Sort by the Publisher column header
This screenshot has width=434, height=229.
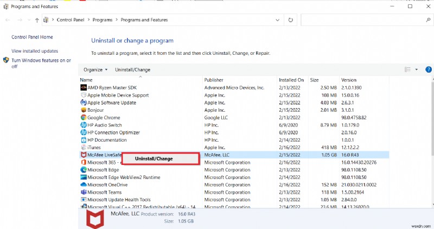(x=239, y=80)
